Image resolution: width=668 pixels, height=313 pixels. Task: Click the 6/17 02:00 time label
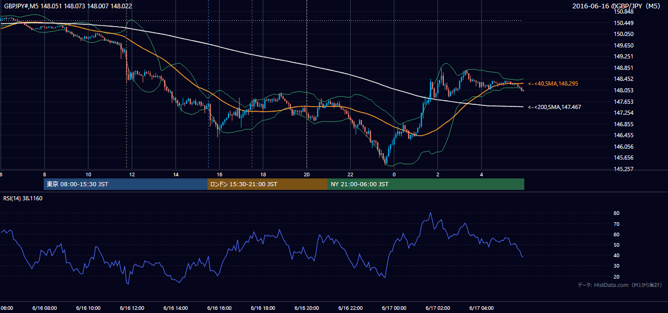[x=438, y=308]
